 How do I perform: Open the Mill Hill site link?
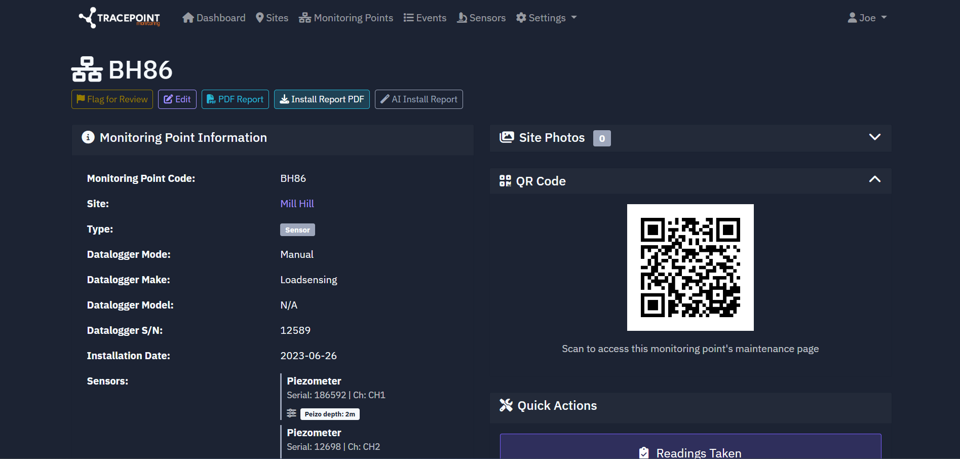[x=297, y=204]
